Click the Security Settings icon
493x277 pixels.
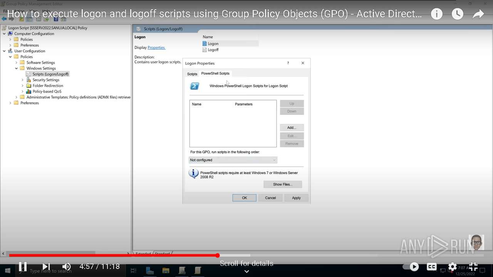tap(29, 80)
